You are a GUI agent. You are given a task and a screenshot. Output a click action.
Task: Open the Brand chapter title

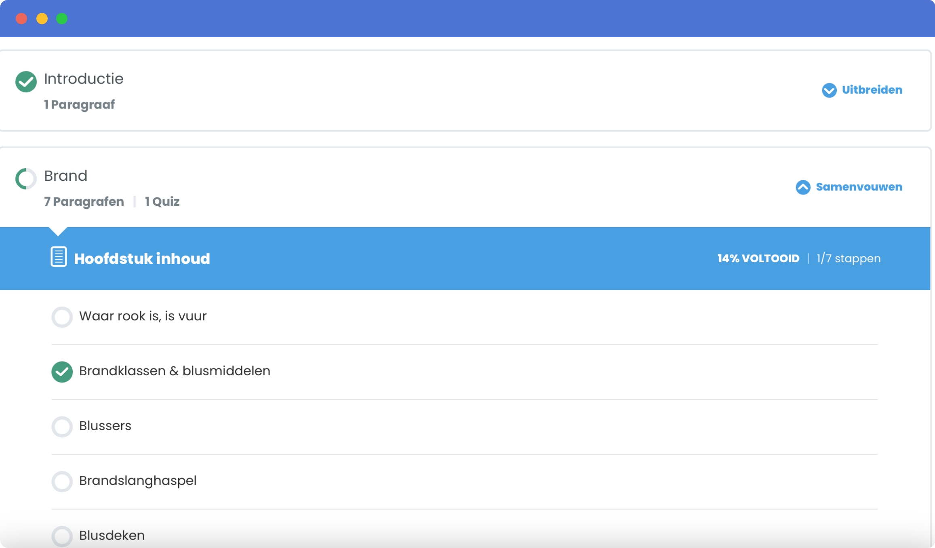pyautogui.click(x=65, y=176)
